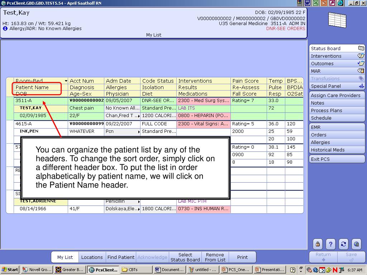
Task: Click the lock icon button
Action: (318, 244)
